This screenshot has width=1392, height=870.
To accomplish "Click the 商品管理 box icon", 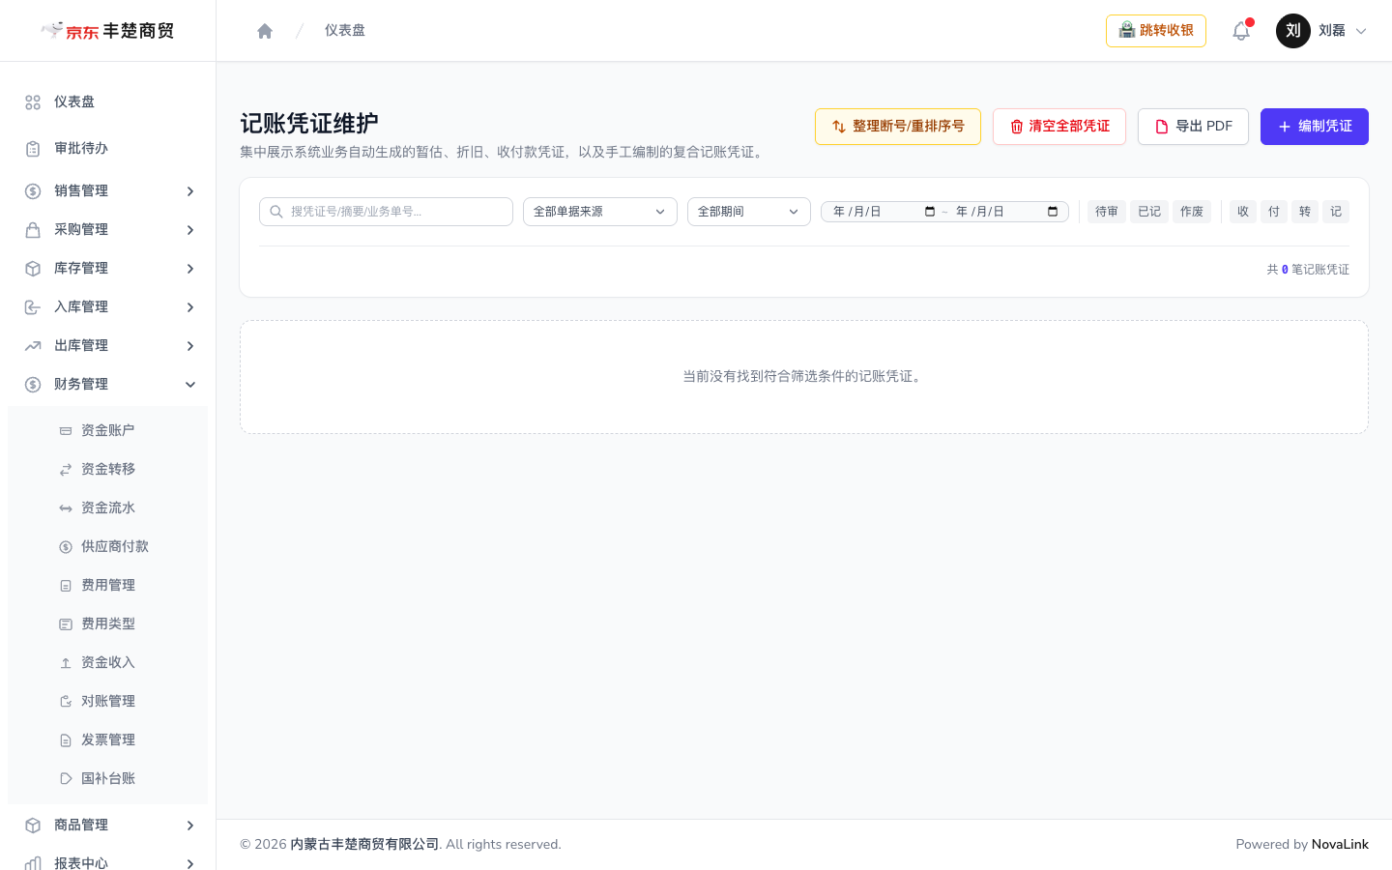I will [x=33, y=826].
